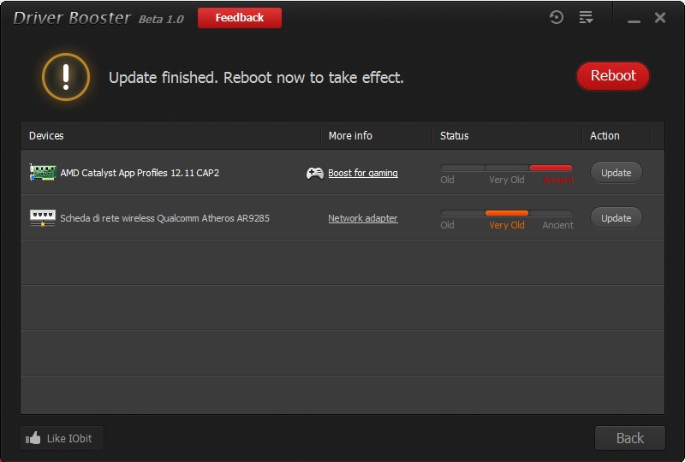Click the network adapter device icon
The height and width of the screenshot is (462, 685).
coord(42,218)
